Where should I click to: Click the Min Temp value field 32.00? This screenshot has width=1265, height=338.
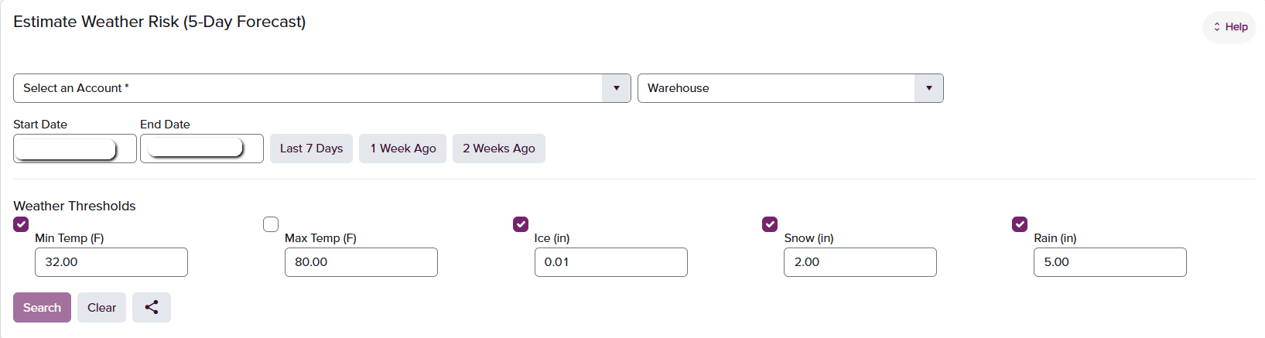(x=111, y=262)
